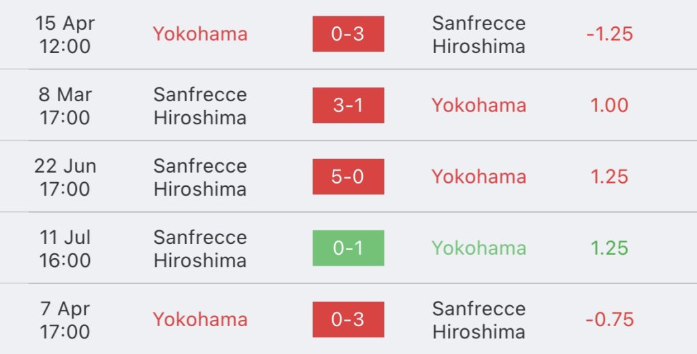The height and width of the screenshot is (354, 697).
Task: Click the green Yokohama team name
Action: click(479, 248)
